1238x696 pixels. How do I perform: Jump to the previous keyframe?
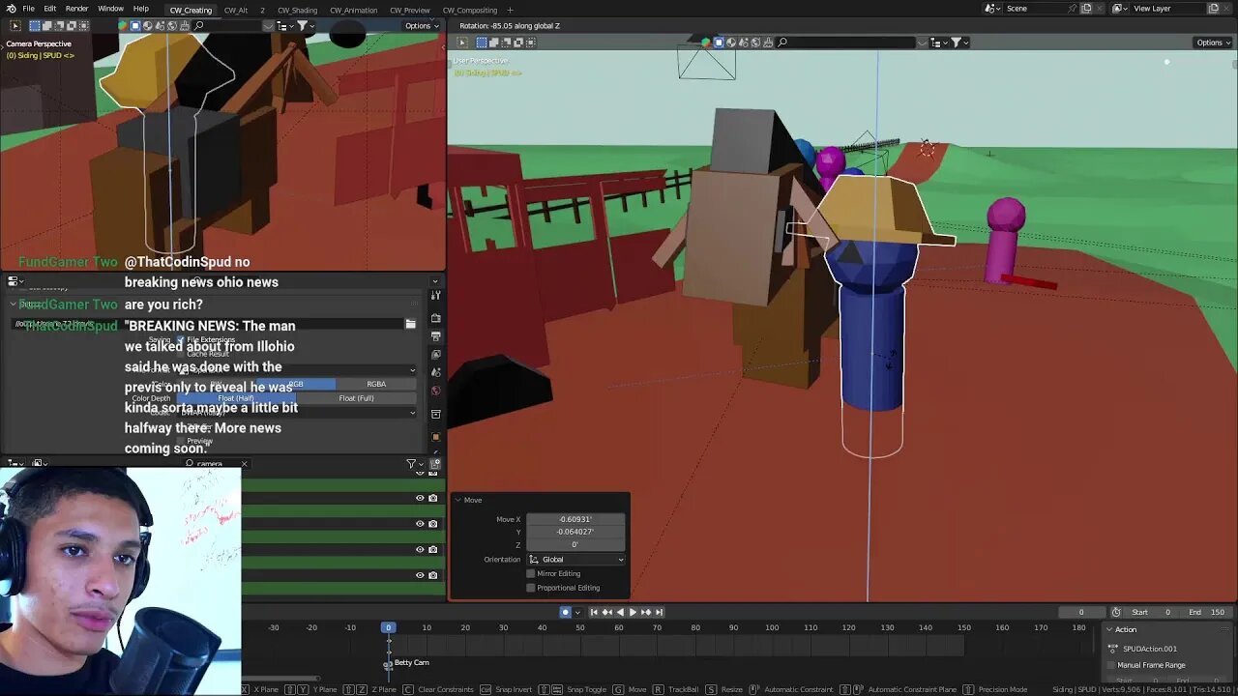(x=607, y=612)
